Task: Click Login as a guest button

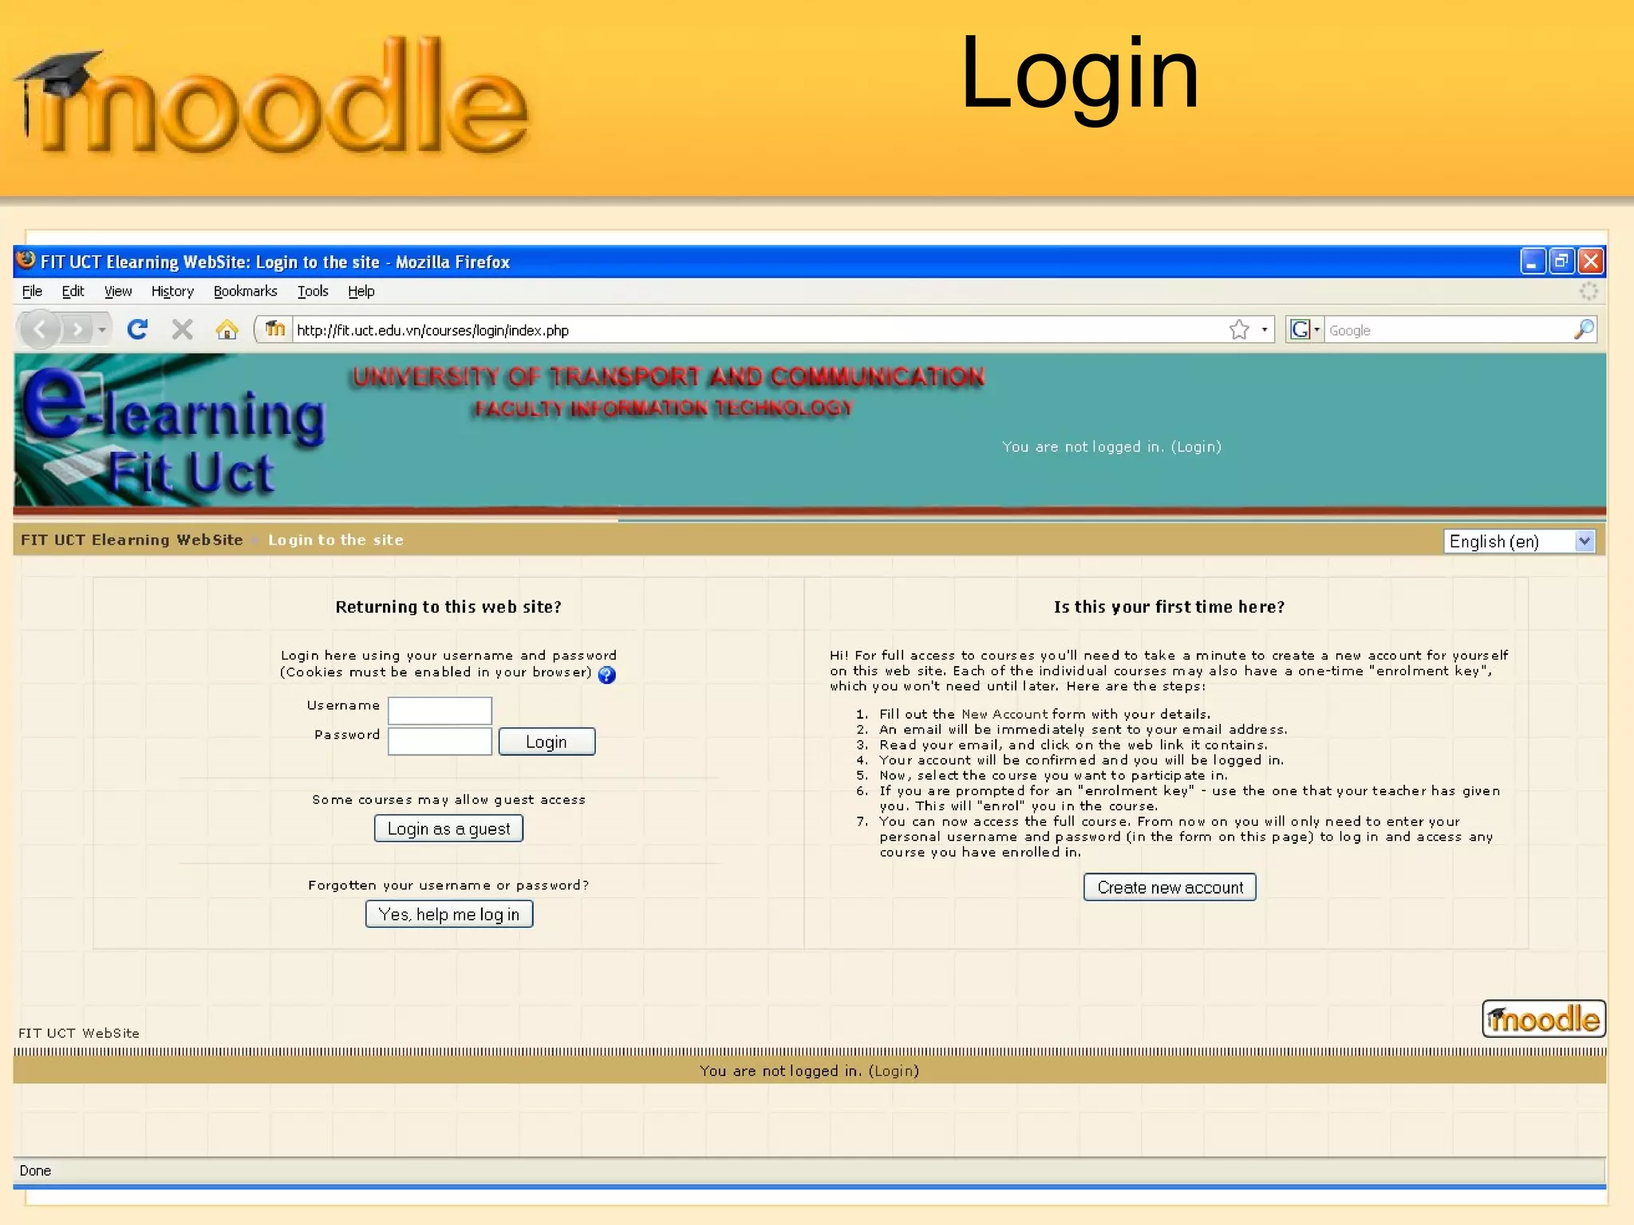Action: pos(448,829)
